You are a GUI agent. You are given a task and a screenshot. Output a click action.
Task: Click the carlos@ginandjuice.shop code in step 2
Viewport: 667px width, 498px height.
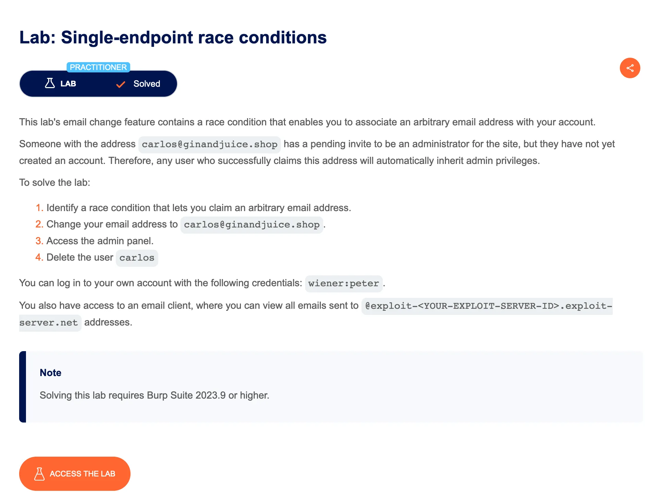click(251, 225)
